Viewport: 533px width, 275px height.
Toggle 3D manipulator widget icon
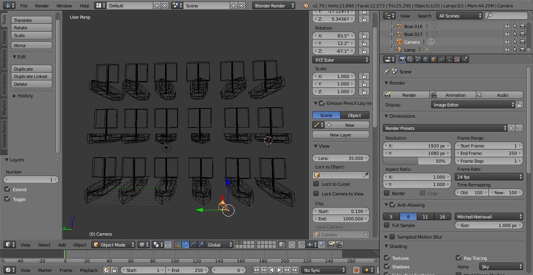tap(178, 245)
